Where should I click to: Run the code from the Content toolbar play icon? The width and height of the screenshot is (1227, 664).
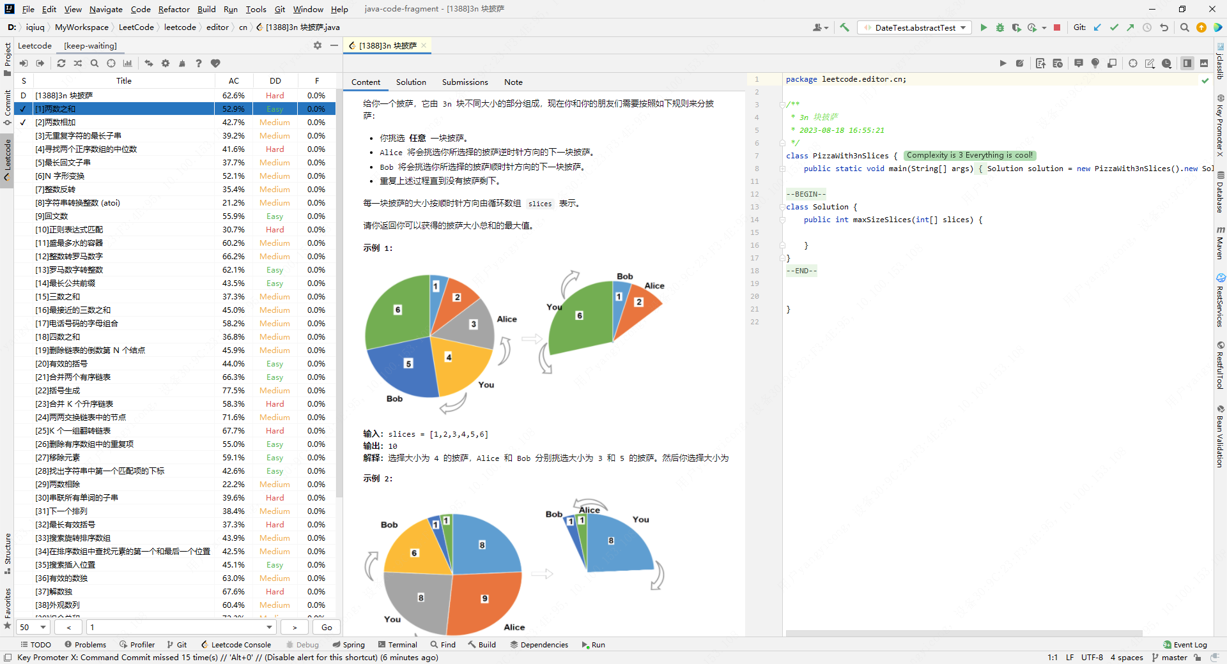tap(1003, 63)
